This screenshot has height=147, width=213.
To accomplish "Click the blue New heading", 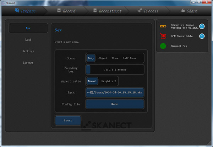I will pyautogui.click(x=58, y=30).
